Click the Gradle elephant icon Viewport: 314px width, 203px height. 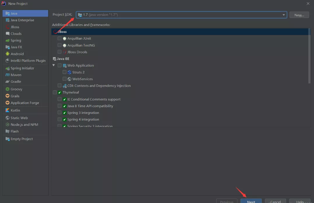8,82
